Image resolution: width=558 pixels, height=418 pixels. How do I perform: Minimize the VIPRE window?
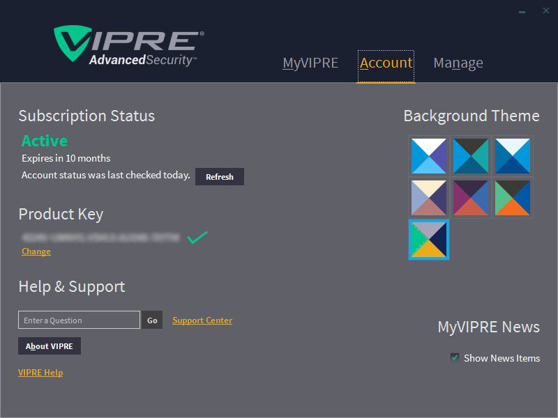click(522, 12)
